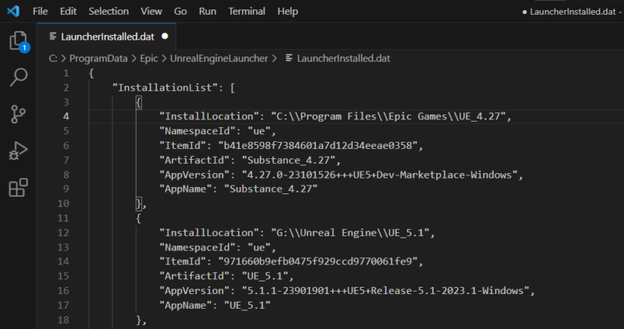
Task: Click the closing brace on line 10
Action: pyautogui.click(x=139, y=203)
